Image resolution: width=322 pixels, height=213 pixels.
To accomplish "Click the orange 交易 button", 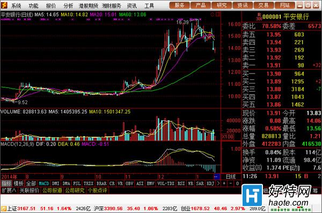I will point(264,5).
